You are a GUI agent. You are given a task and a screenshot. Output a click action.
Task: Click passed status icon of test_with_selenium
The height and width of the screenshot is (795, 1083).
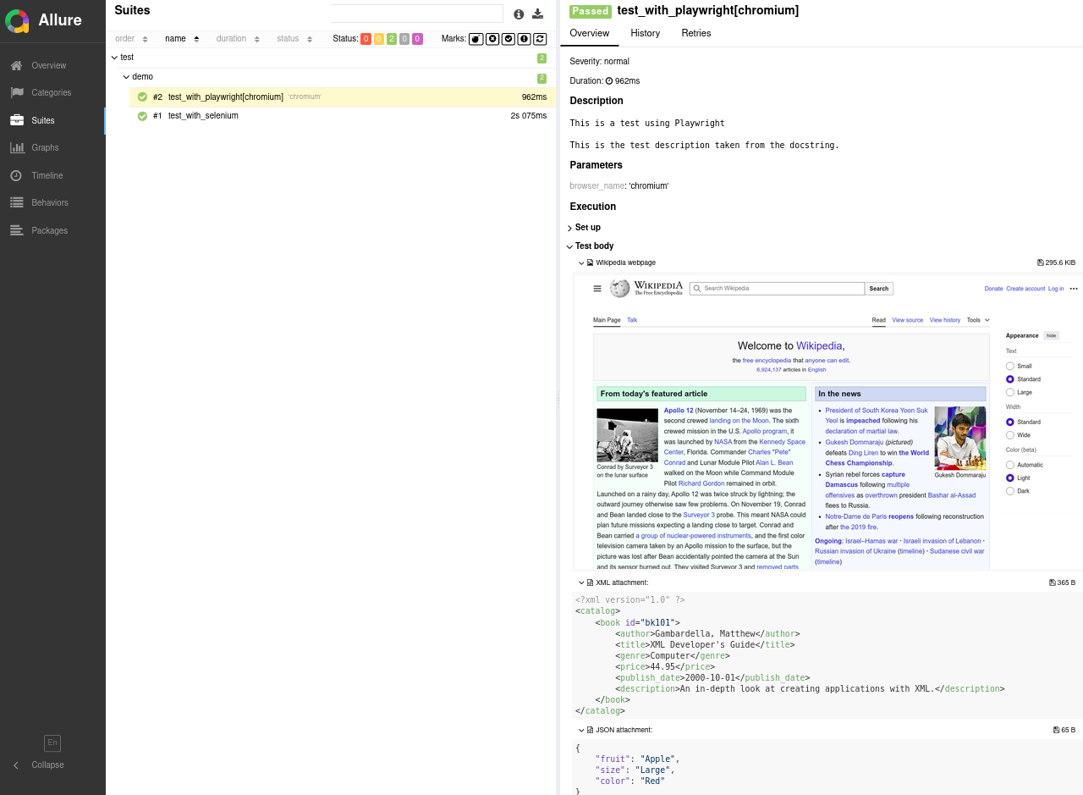coord(142,116)
